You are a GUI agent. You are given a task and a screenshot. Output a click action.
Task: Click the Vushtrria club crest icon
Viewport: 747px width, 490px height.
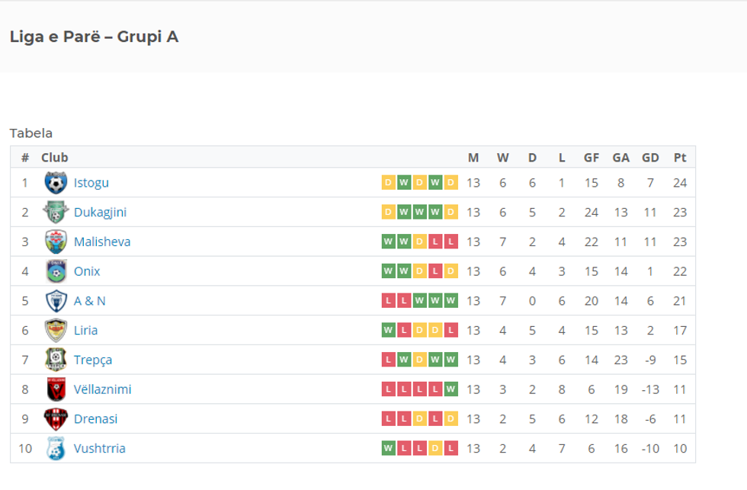click(x=56, y=448)
